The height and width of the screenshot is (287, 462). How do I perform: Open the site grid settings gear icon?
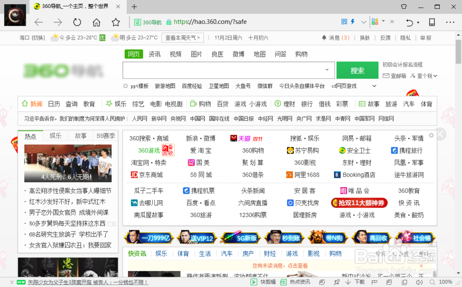[432, 135]
